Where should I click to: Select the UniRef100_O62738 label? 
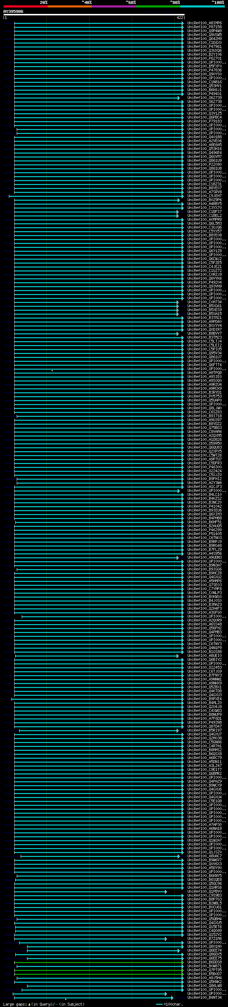coord(204,102)
